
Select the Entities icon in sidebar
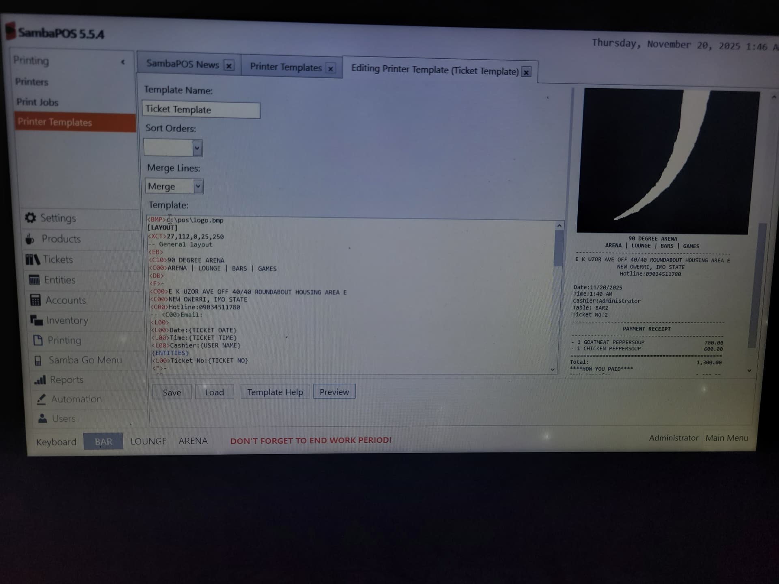pos(34,280)
